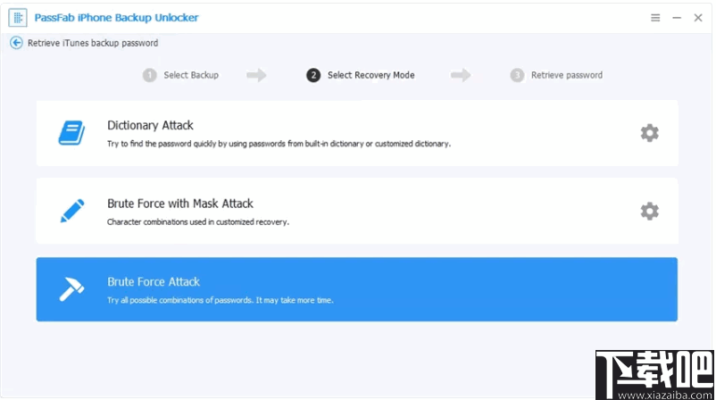Screen dimensions: 716x400
Task: Select the Dictionary Attack mode
Action: coord(357,133)
